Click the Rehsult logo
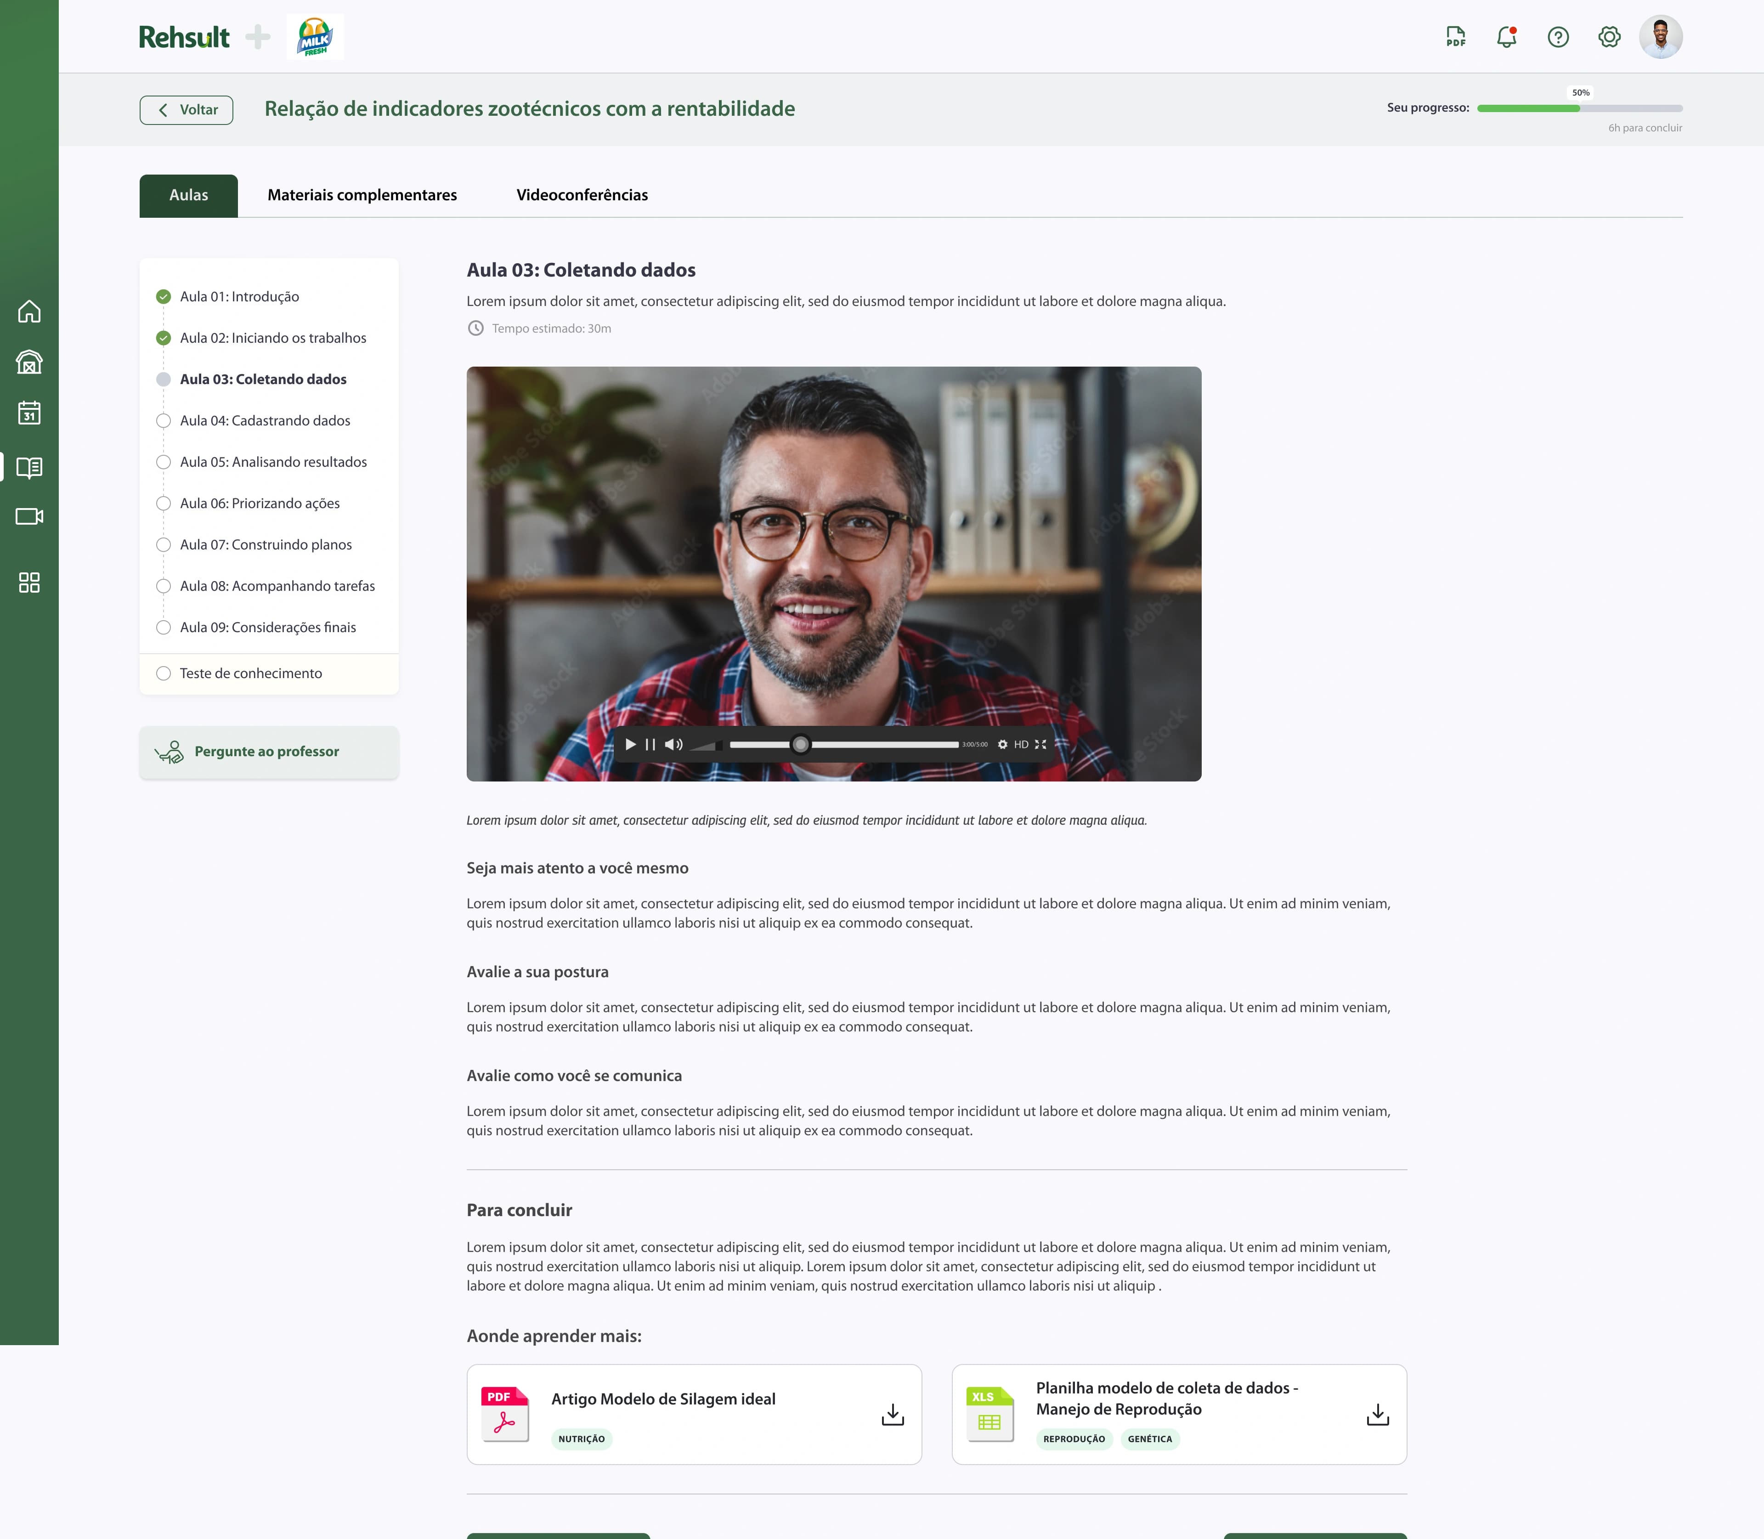The height and width of the screenshot is (1539, 1764). 185,37
